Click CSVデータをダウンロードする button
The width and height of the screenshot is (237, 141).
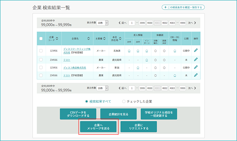78,114
